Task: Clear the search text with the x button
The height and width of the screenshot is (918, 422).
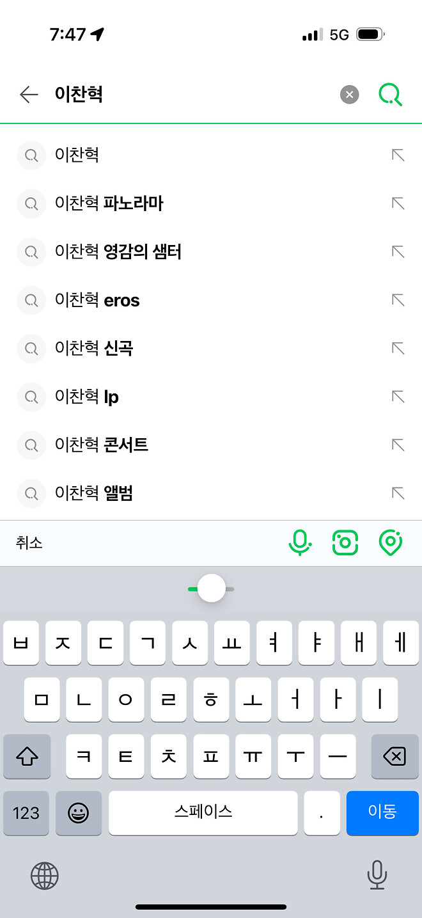Action: [x=349, y=94]
